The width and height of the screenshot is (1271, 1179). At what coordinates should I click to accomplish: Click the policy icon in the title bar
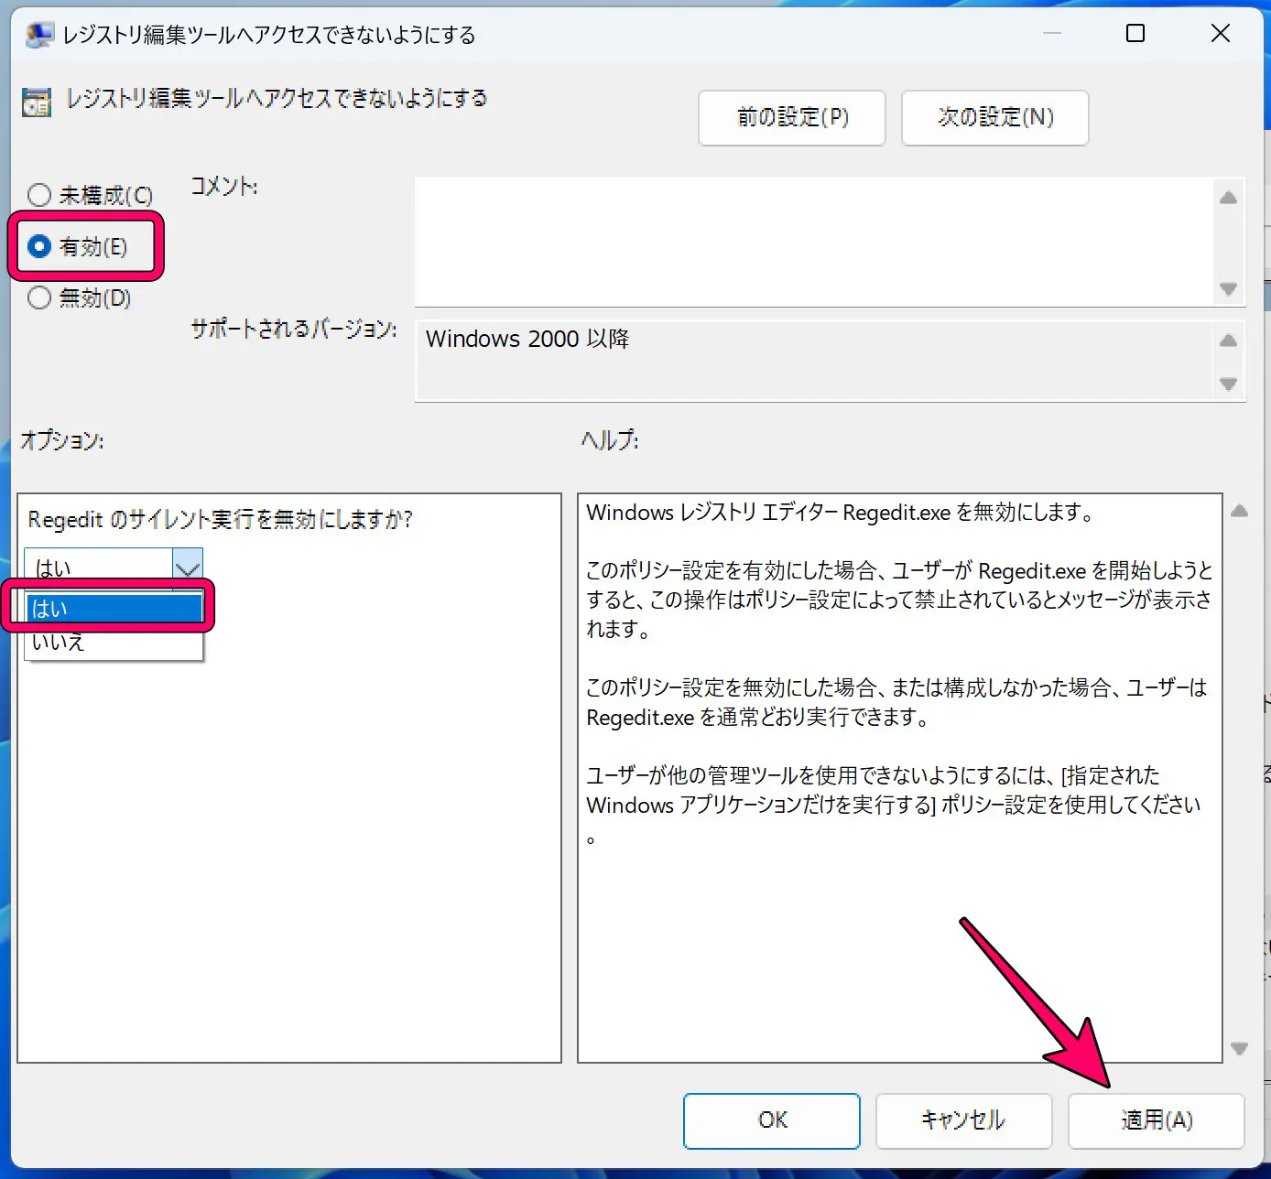39,35
